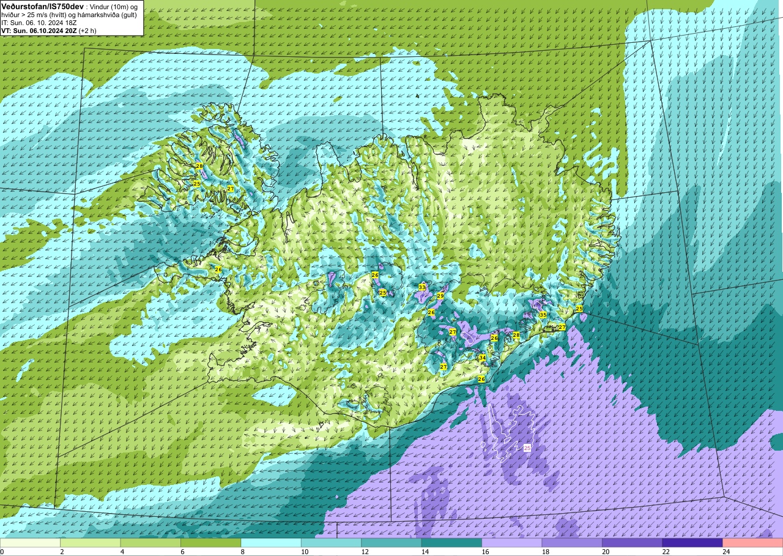This screenshot has height=556, width=783.
Task: Click the yellow gust label 34
Action: click(482, 358)
